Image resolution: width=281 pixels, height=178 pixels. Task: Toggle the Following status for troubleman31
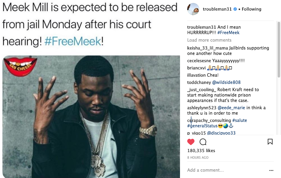tap(251, 9)
